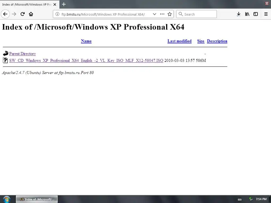271x203 pixels.
Task: Open the URL bar history dropdown
Action: (155, 14)
